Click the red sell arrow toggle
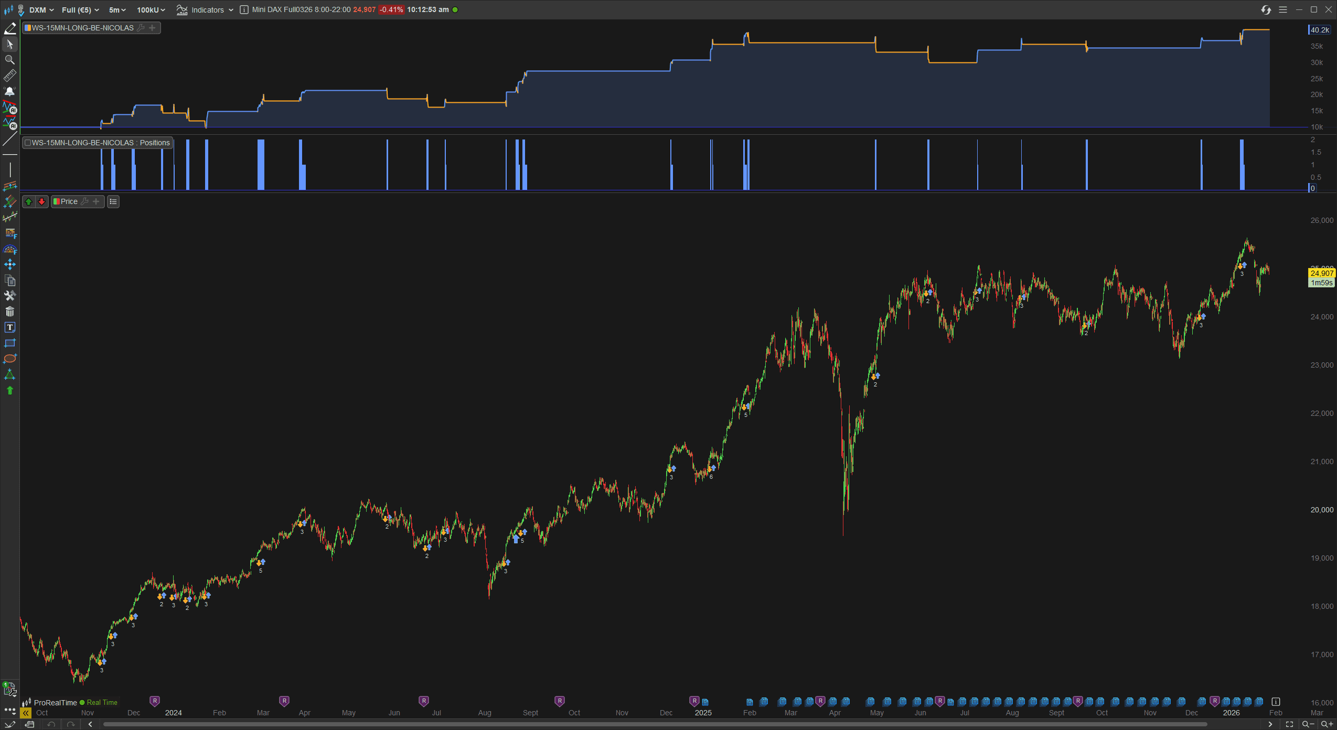 [x=42, y=201]
